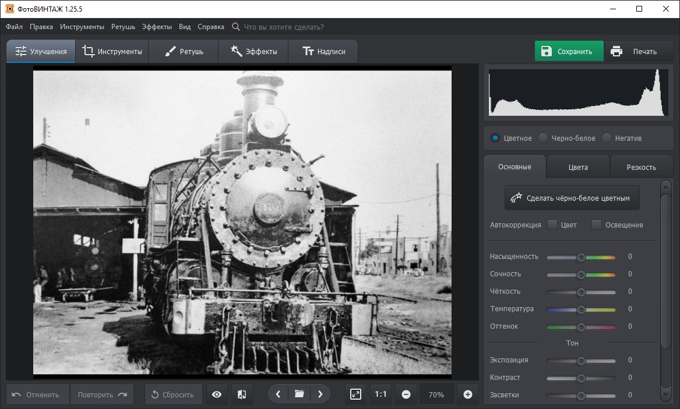
Task: Open the Резкость settings tab
Action: (641, 167)
